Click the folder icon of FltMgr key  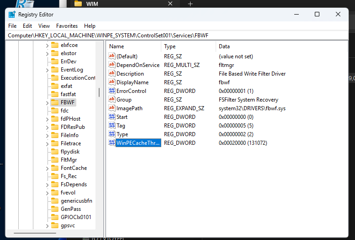tap(55, 160)
